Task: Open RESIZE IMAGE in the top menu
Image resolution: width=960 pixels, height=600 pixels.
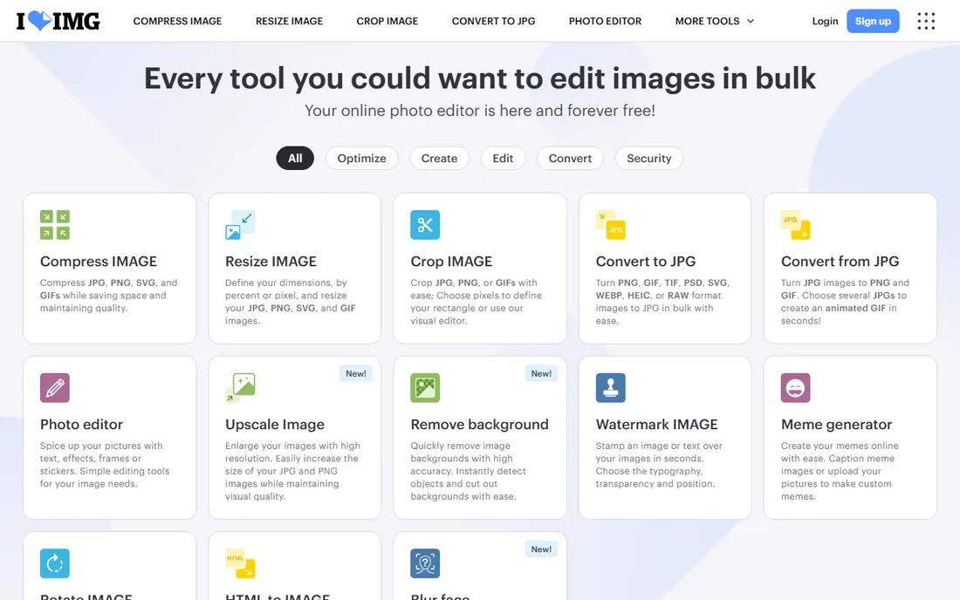Action: [x=289, y=21]
